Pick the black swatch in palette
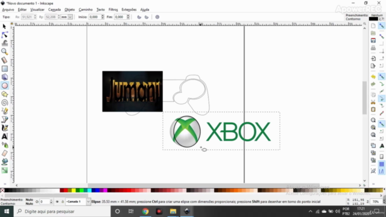 click(7, 190)
